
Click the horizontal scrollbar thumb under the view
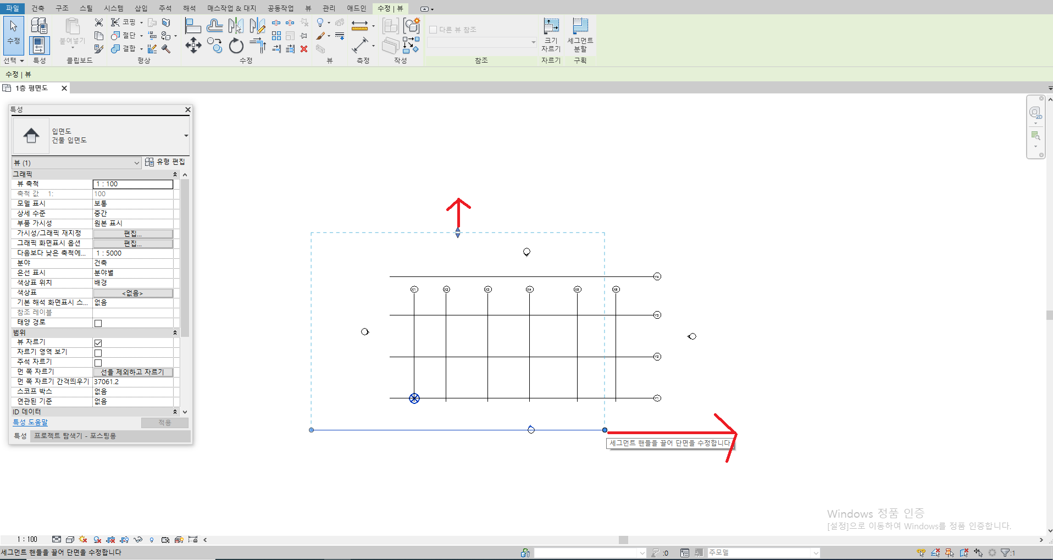tap(623, 540)
